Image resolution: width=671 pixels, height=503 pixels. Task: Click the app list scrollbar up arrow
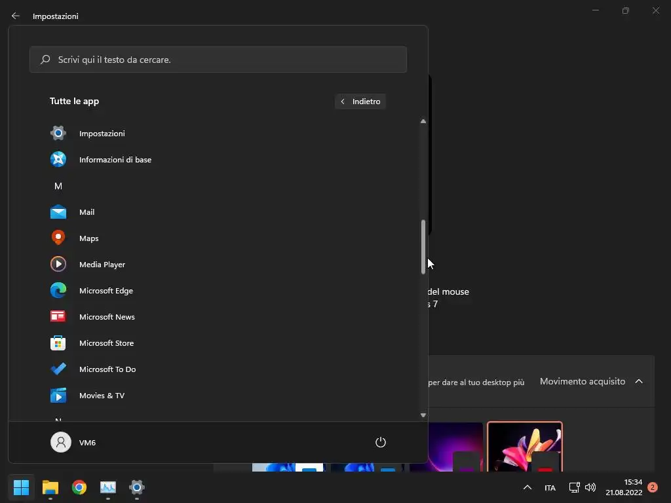(x=423, y=121)
